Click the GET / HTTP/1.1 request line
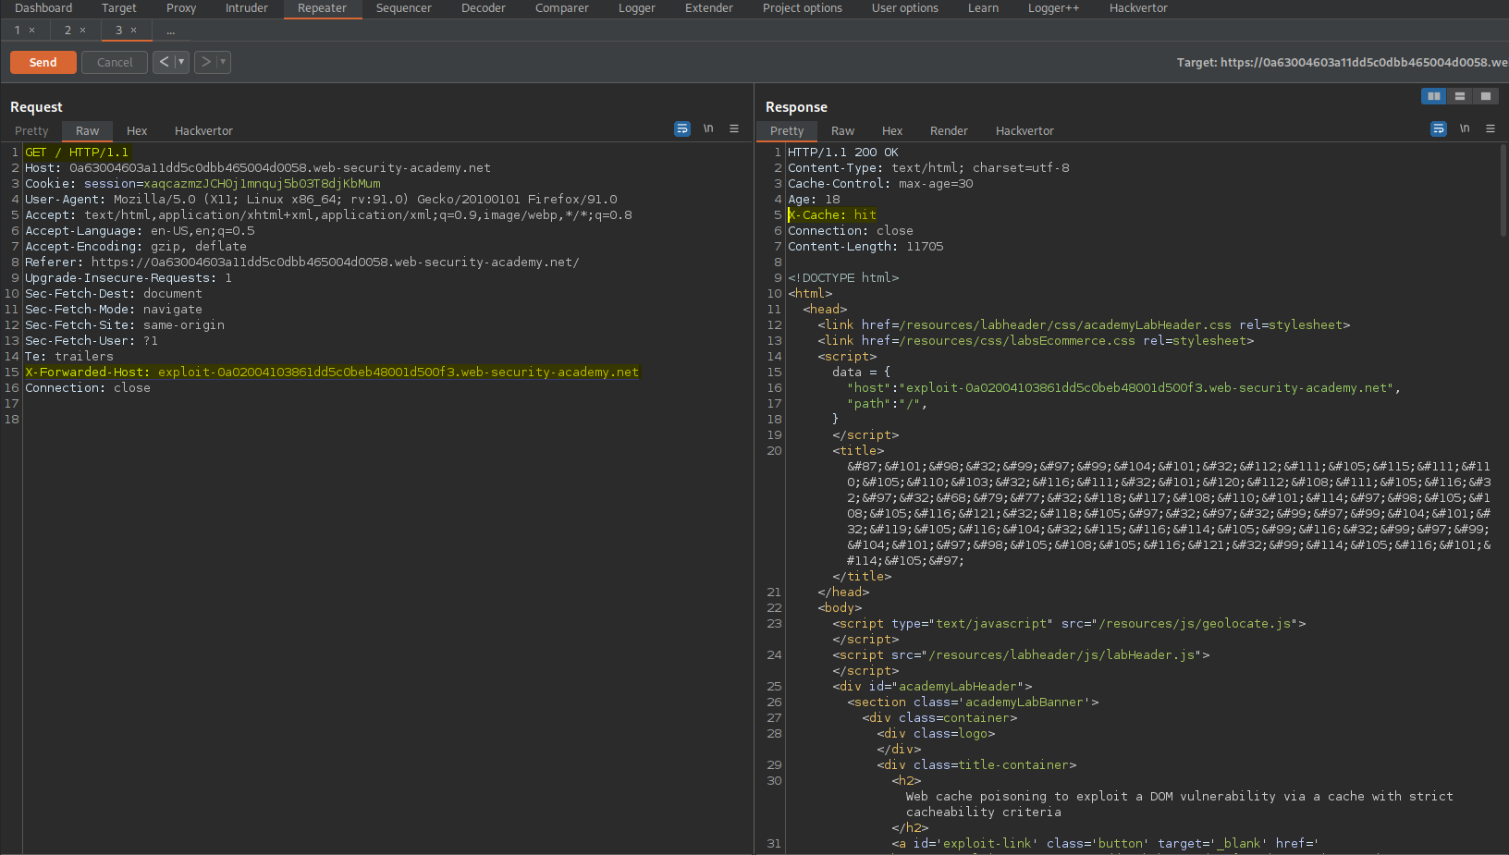Viewport: 1509px width, 855px height. pos(77,153)
